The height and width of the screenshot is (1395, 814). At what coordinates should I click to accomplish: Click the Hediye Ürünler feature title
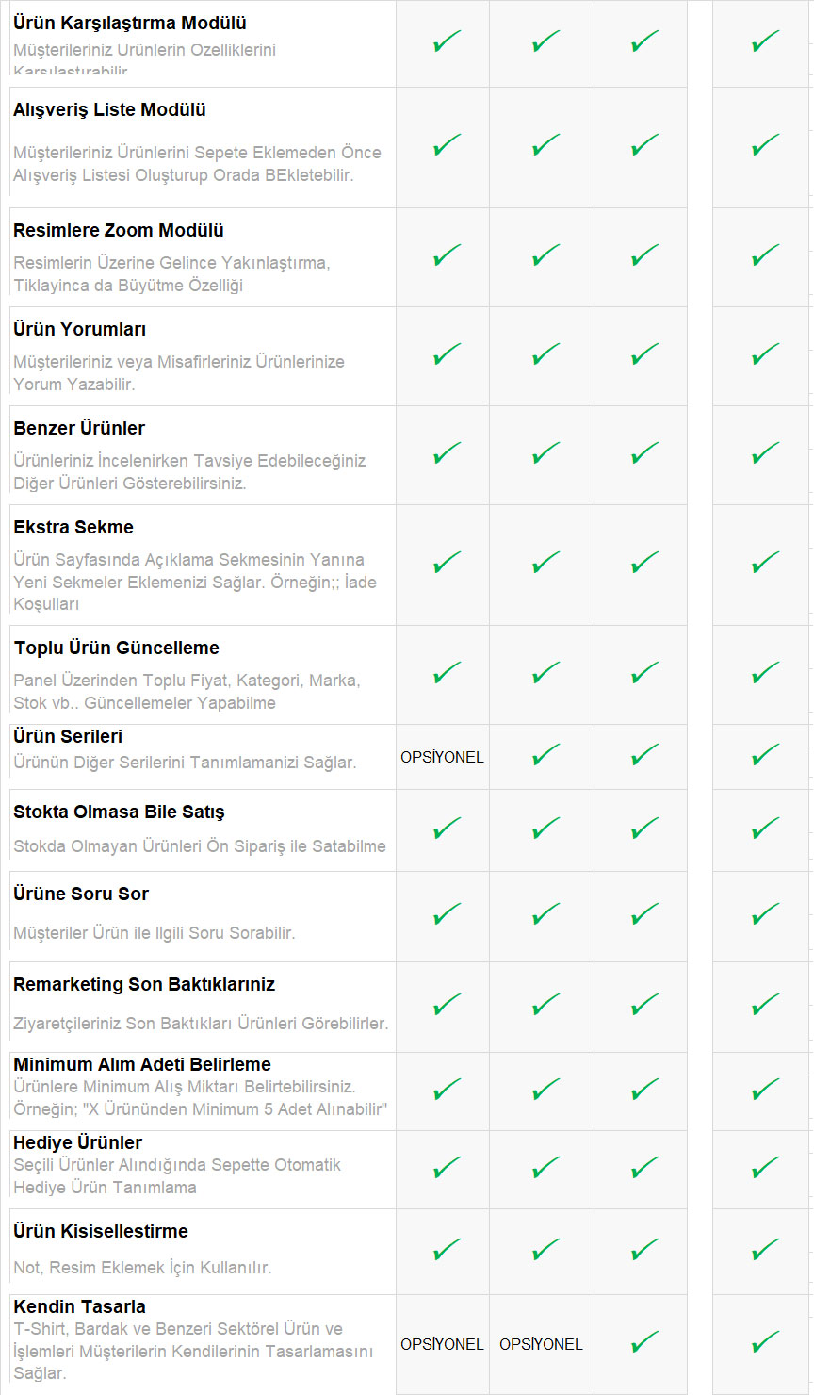click(77, 1142)
